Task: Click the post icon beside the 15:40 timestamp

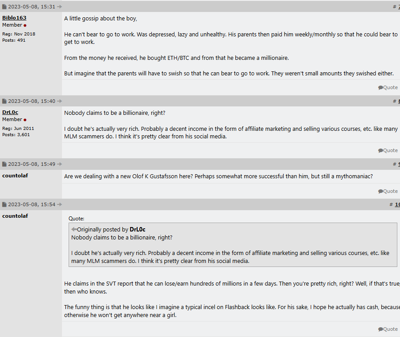Action: [x=4, y=102]
